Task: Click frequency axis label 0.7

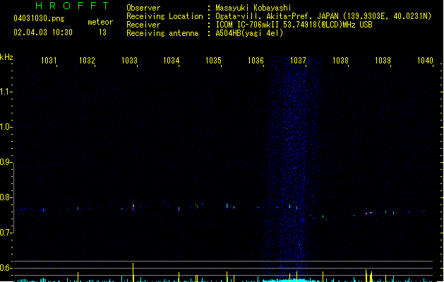Action: pyautogui.click(x=6, y=233)
